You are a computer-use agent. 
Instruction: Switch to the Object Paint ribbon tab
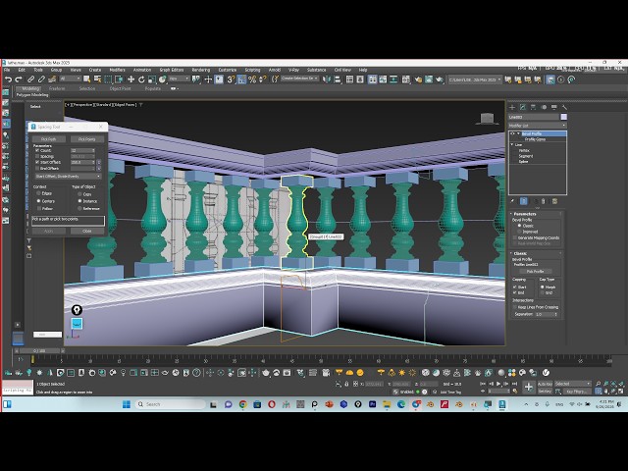[x=120, y=88]
